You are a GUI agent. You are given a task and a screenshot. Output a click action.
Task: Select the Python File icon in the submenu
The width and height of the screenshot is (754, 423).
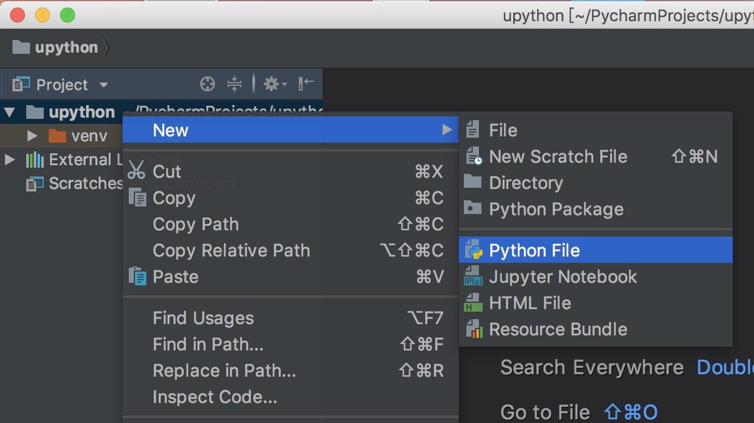point(473,249)
